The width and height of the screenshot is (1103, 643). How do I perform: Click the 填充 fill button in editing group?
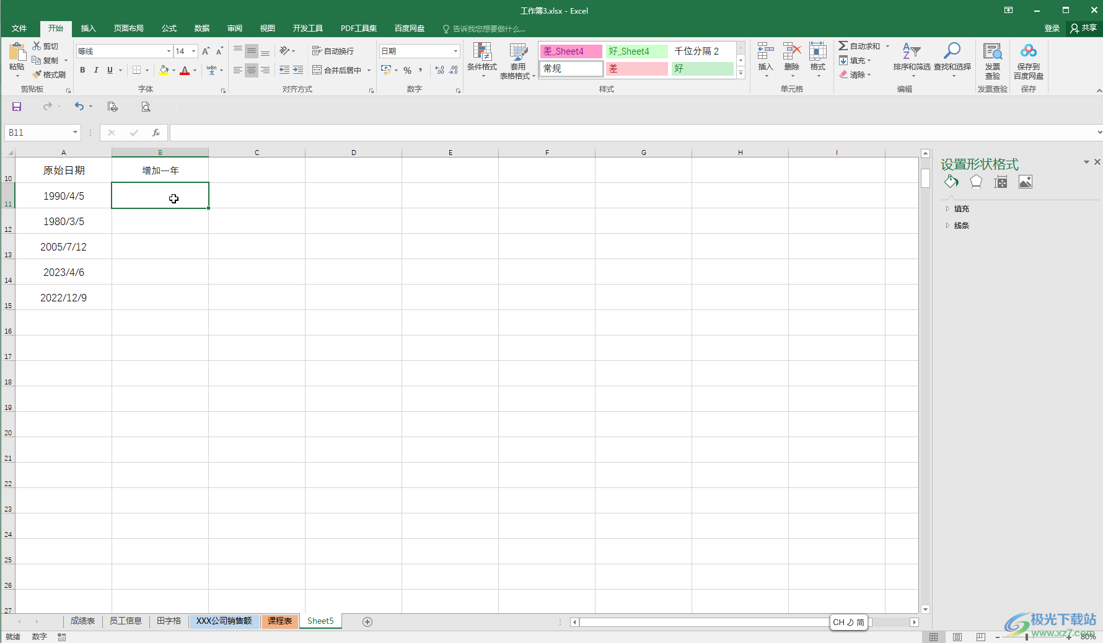(x=855, y=60)
